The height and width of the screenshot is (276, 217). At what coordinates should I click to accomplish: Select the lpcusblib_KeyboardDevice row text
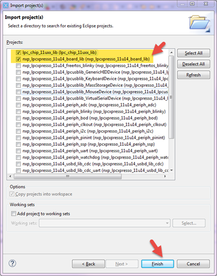pyautogui.click(x=95, y=79)
